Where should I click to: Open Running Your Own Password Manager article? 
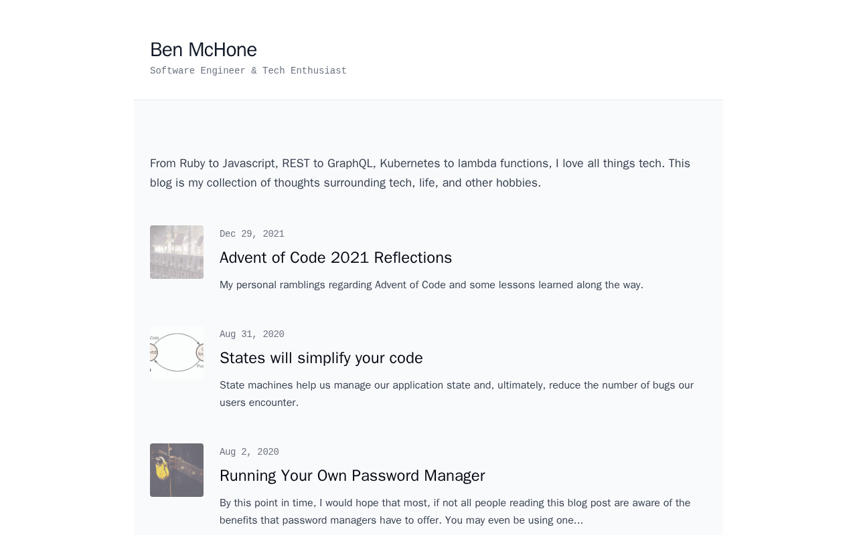(x=352, y=475)
